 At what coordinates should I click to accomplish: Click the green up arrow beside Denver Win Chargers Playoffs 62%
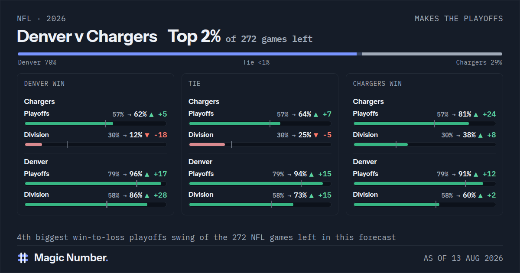coord(151,114)
